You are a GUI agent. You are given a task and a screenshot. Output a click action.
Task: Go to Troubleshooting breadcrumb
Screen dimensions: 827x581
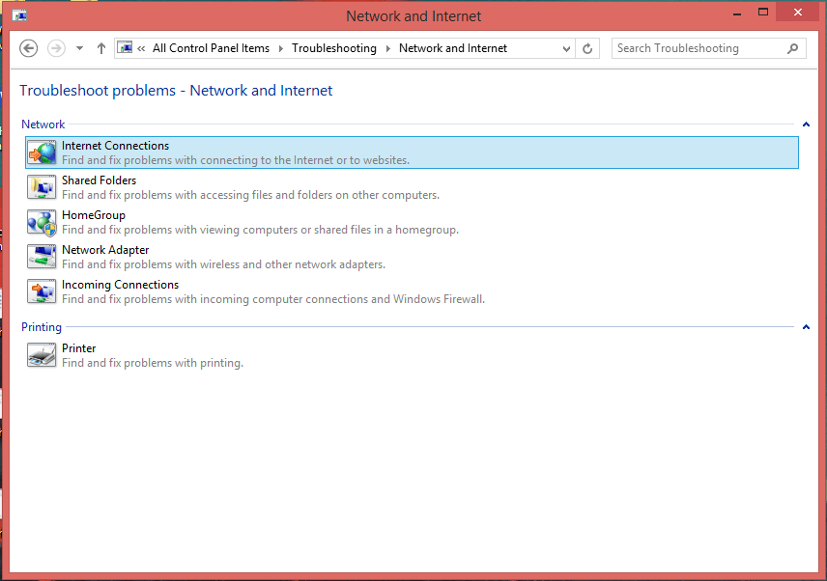334,48
